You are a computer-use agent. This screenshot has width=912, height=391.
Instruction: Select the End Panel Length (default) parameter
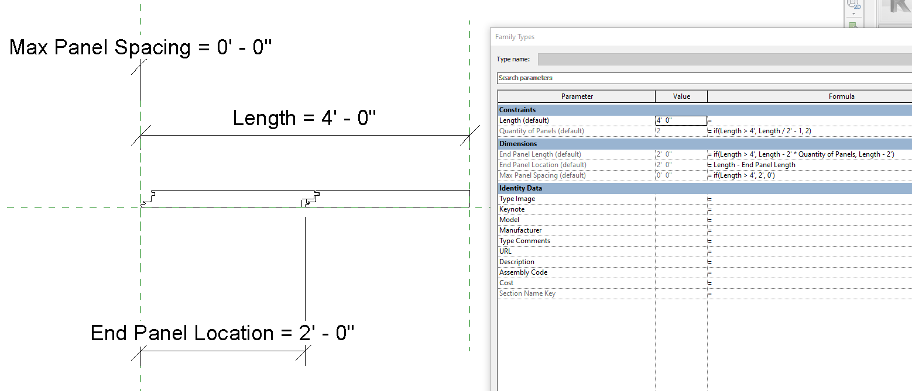[x=540, y=154]
